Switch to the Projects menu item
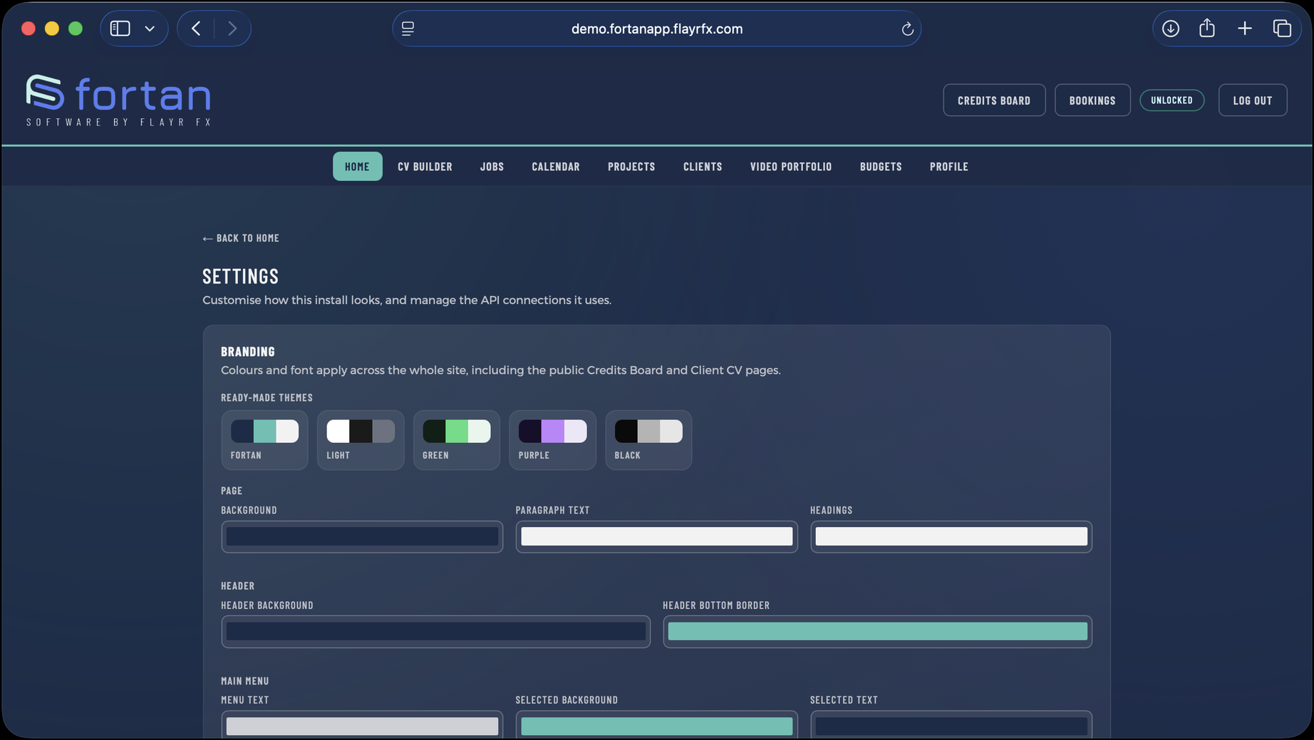1314x740 pixels. pos(631,167)
